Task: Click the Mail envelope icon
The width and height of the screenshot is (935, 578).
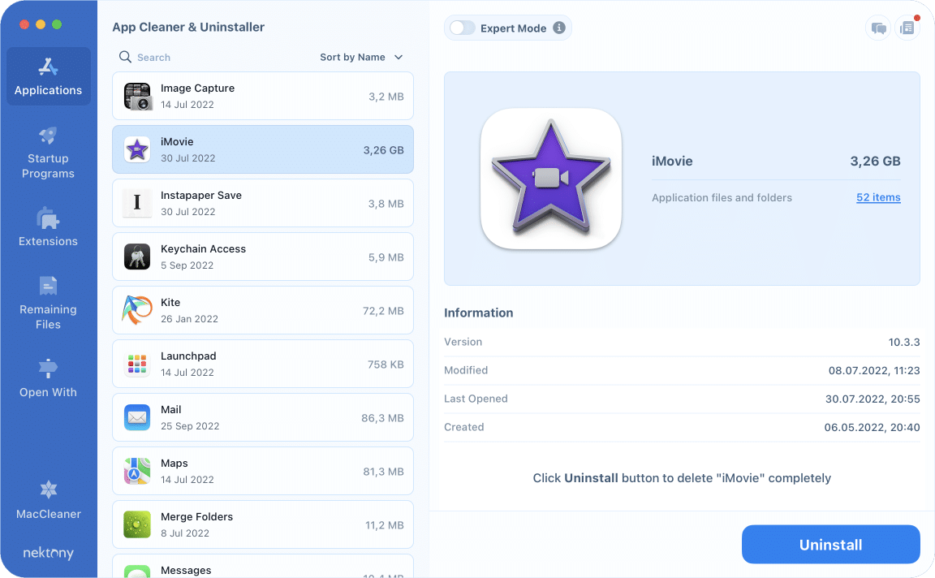Action: (137, 417)
